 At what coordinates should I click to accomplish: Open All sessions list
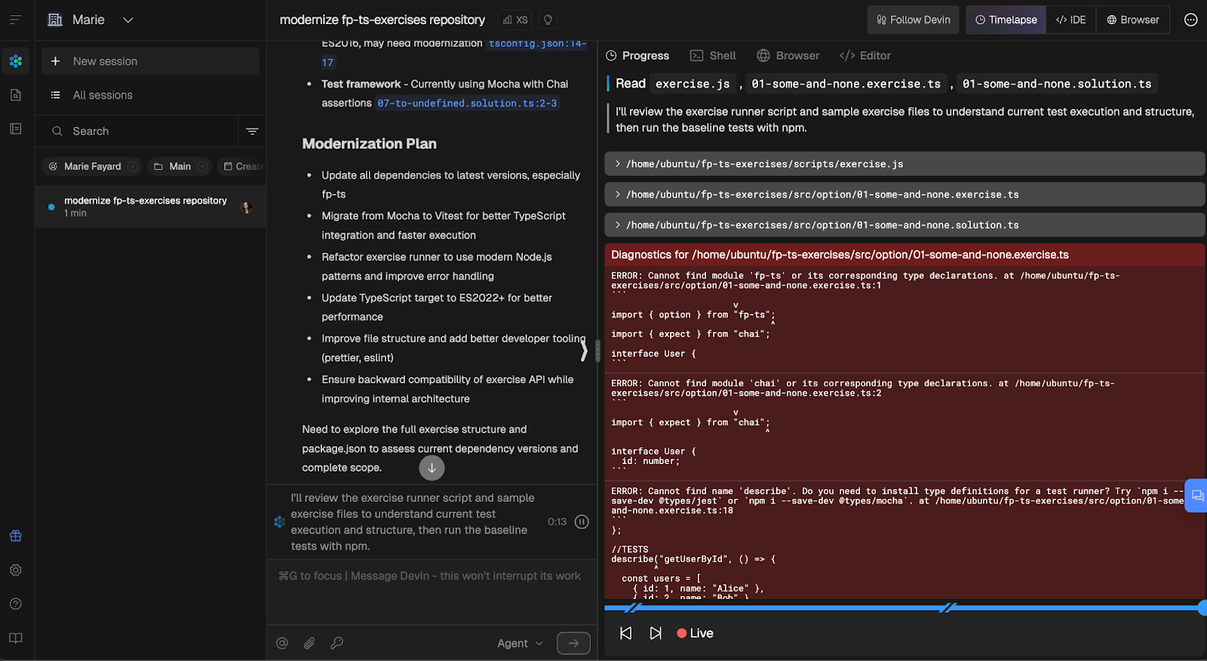151,95
